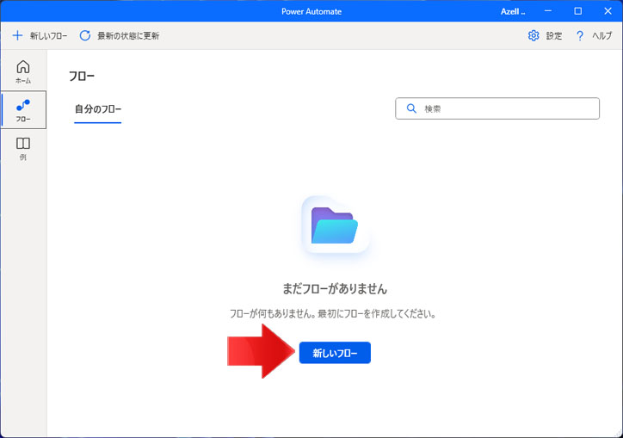
Task: Switch to the 自分のフロー tab
Action: pyautogui.click(x=98, y=109)
